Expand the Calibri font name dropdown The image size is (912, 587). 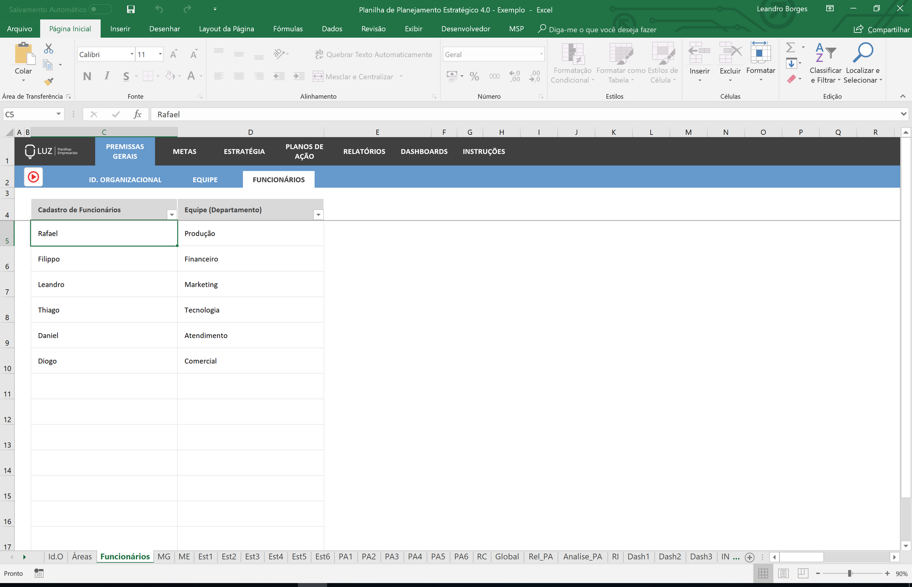tap(132, 54)
